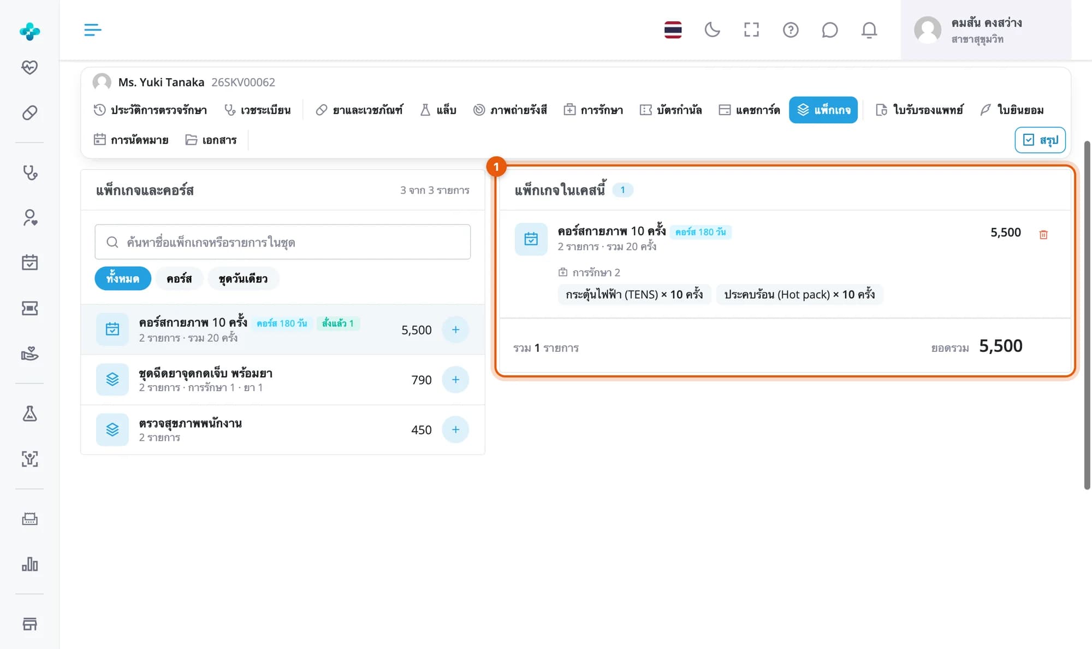Open the Thai flag language selector

click(x=673, y=29)
